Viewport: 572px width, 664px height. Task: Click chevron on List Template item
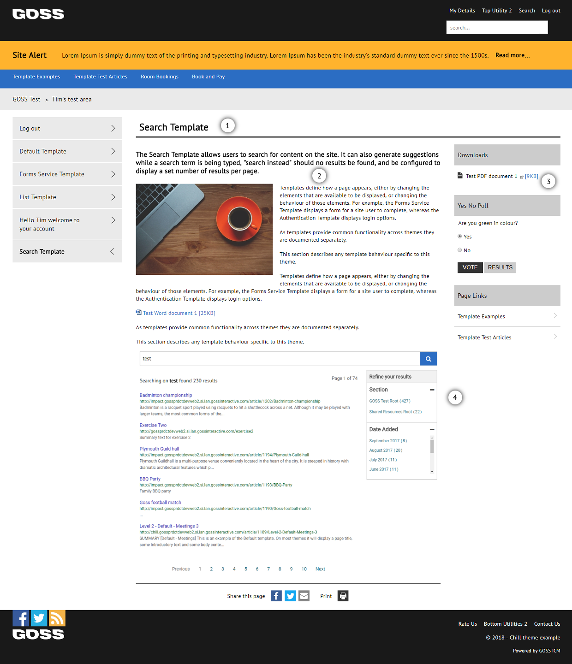113,197
